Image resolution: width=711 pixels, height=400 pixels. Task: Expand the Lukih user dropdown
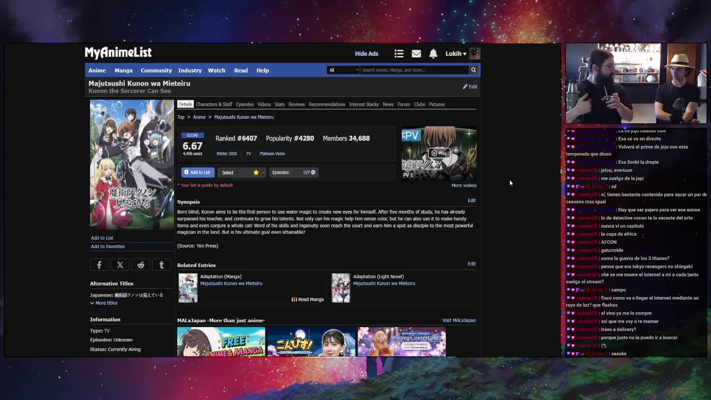tap(456, 54)
